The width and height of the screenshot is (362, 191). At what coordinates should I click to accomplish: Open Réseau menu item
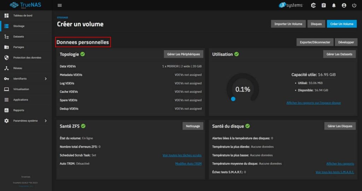point(26,68)
